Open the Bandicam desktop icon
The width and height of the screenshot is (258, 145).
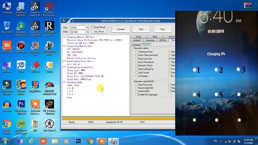[x=21, y=47]
